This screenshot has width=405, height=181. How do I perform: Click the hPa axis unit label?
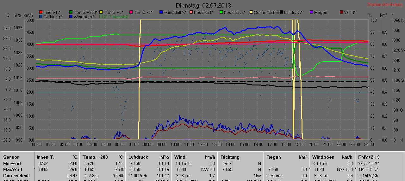point(17,15)
